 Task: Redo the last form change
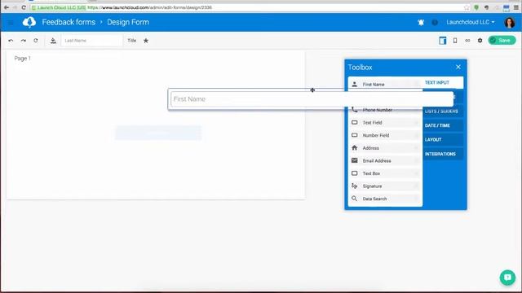[24, 41]
